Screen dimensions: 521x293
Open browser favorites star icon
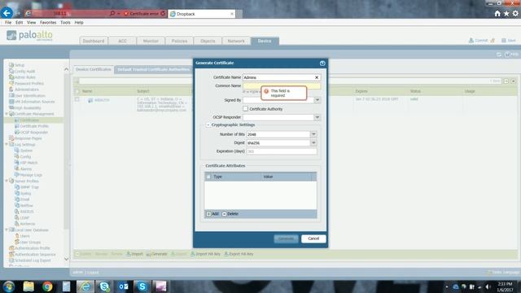506,14
